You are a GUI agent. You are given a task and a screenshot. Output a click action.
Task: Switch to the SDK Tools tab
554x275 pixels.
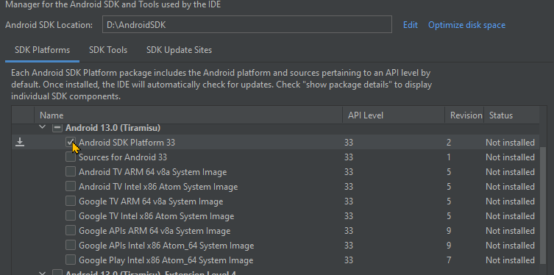[108, 50]
